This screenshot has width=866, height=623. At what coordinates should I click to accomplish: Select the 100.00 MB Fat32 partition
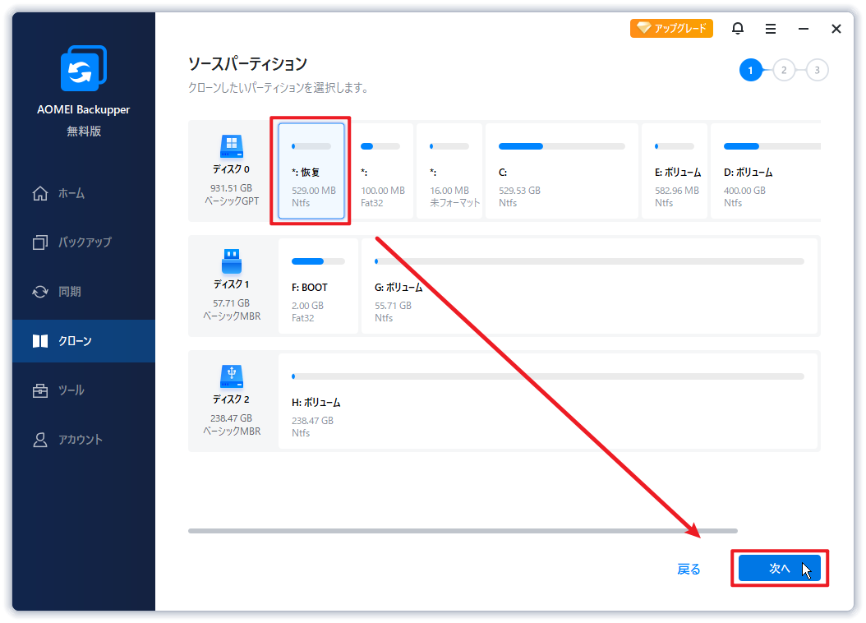(381, 171)
